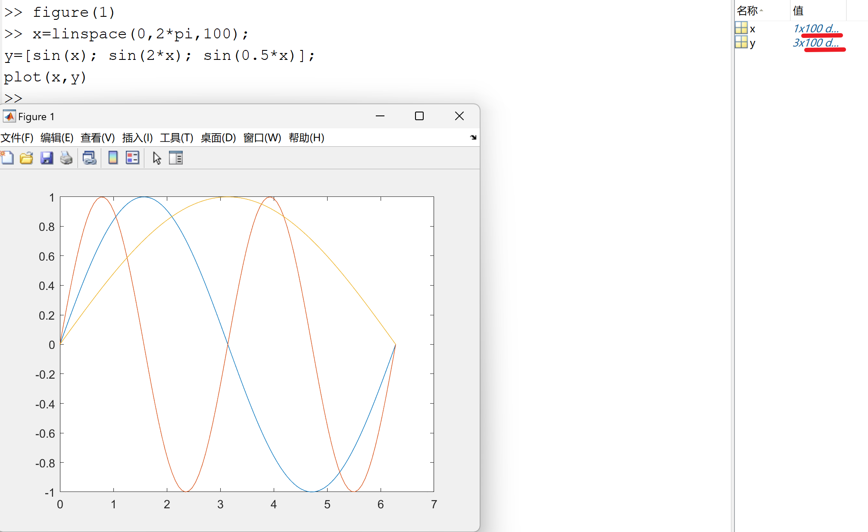
Task: Open the 窗口(W) menu
Action: pyautogui.click(x=262, y=138)
